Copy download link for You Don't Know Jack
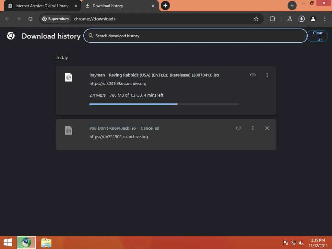The width and height of the screenshot is (332, 249). 239,128
